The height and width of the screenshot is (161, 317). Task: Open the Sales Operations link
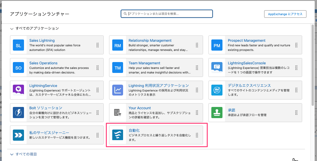[43, 63]
